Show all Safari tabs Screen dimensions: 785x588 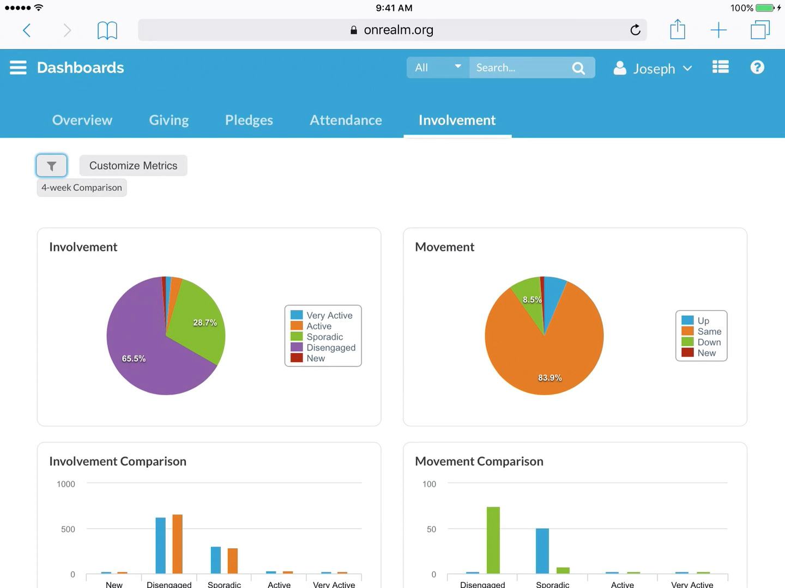[x=760, y=30]
